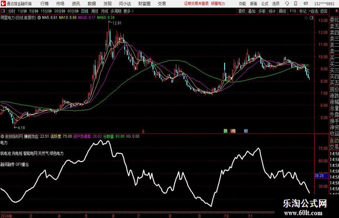This screenshot has height=218, width=339.
Task: Toggle the side panel icon near 13.00
Action: coord(311,18)
